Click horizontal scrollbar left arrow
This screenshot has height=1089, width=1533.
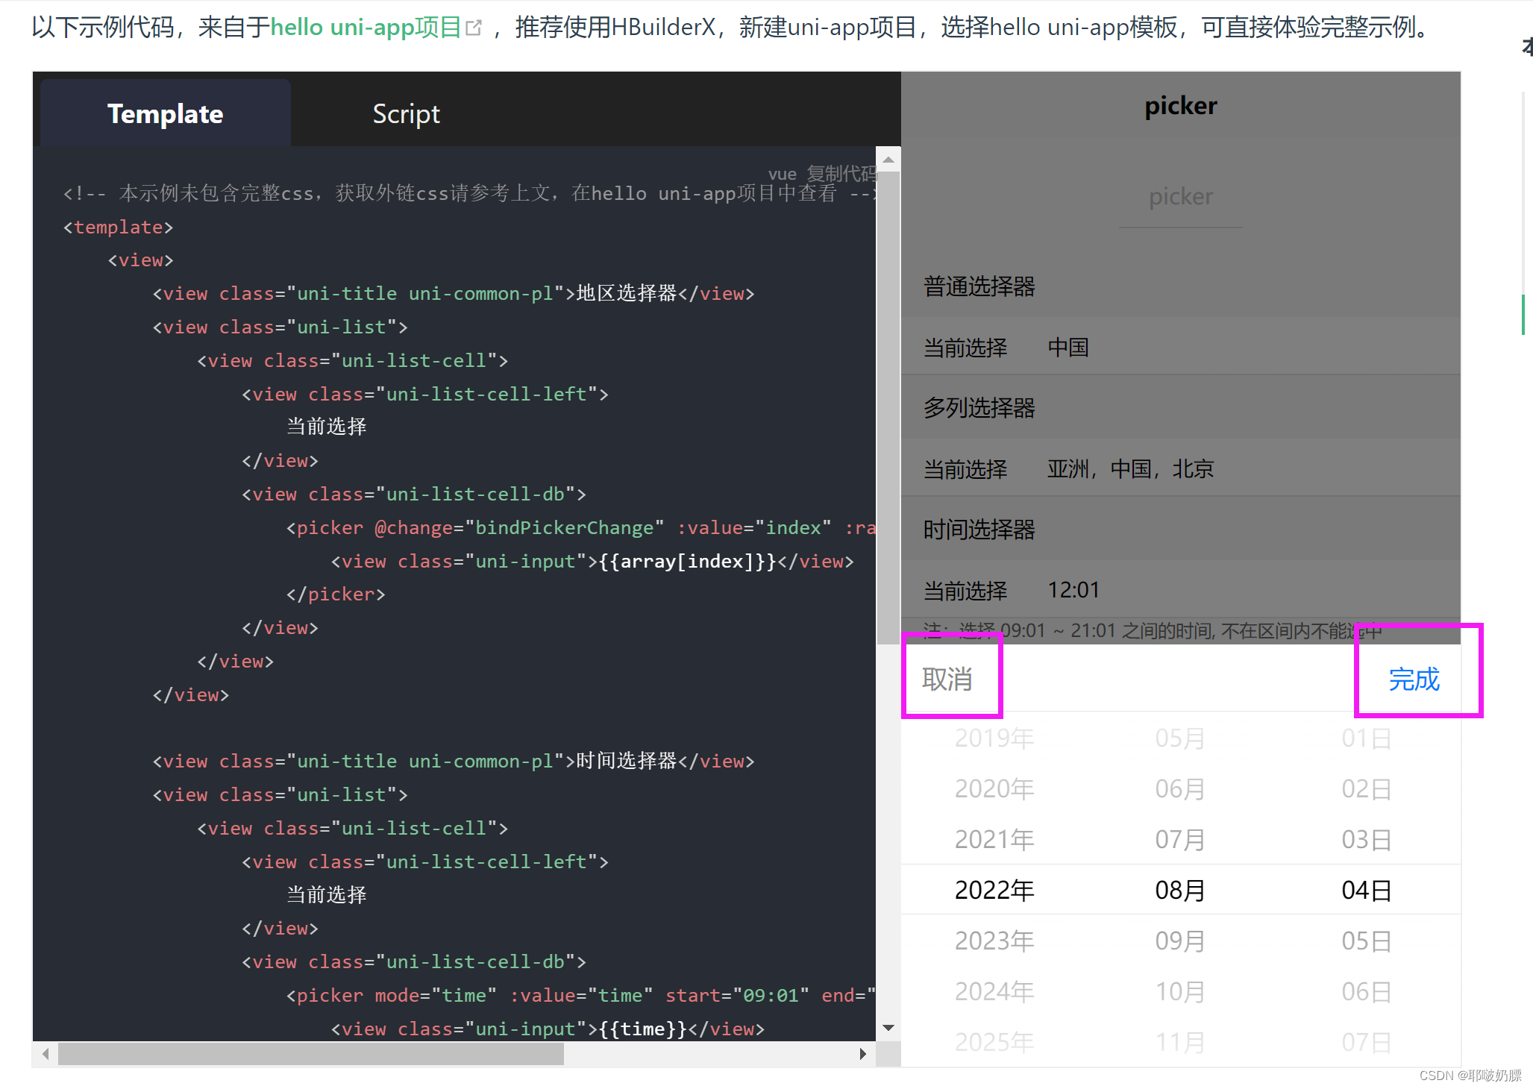[46, 1054]
